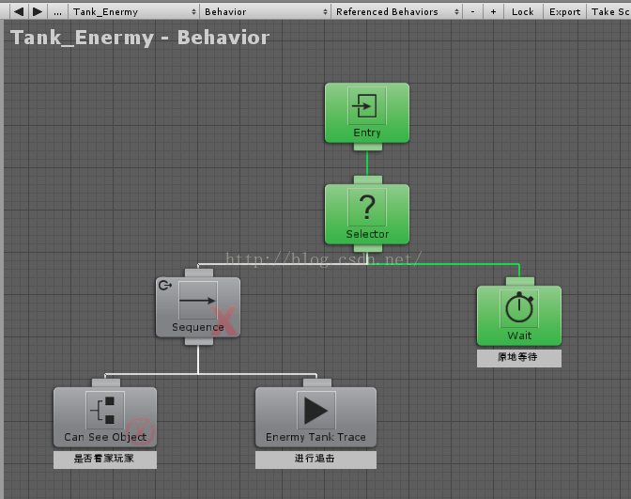Click the Wait node top connector
The height and width of the screenshot is (499, 631).
520,282
